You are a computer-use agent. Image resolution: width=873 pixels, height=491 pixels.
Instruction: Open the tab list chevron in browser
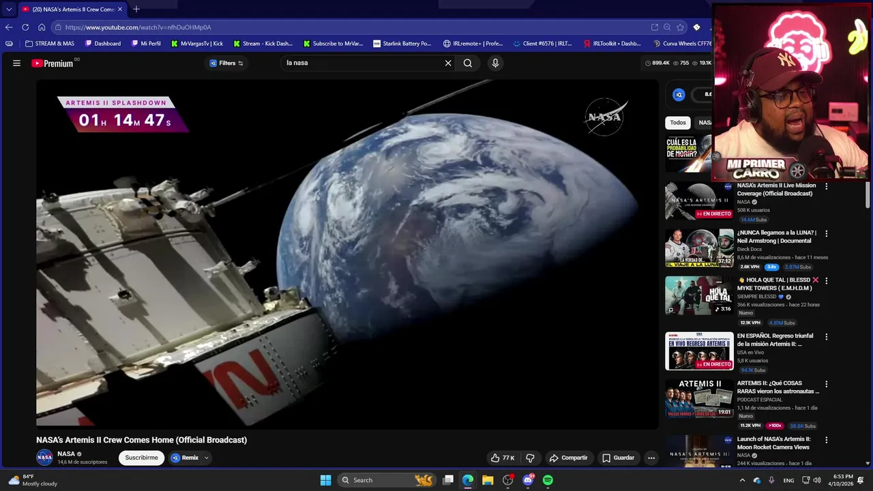click(9, 9)
